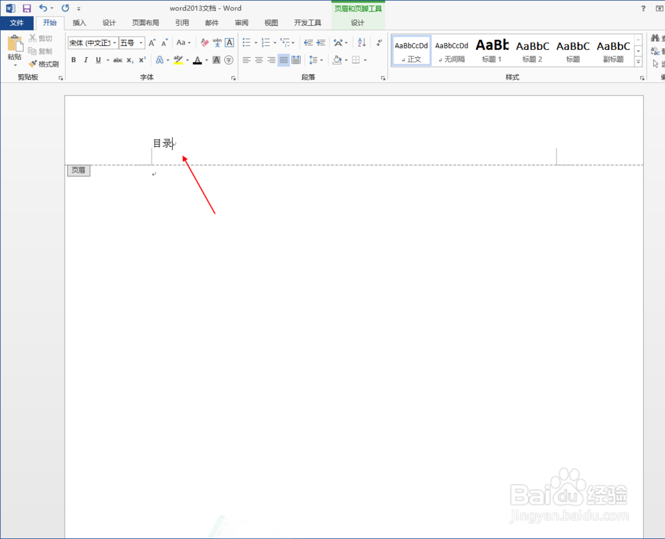Apply the yellow text highlight color

point(178,60)
